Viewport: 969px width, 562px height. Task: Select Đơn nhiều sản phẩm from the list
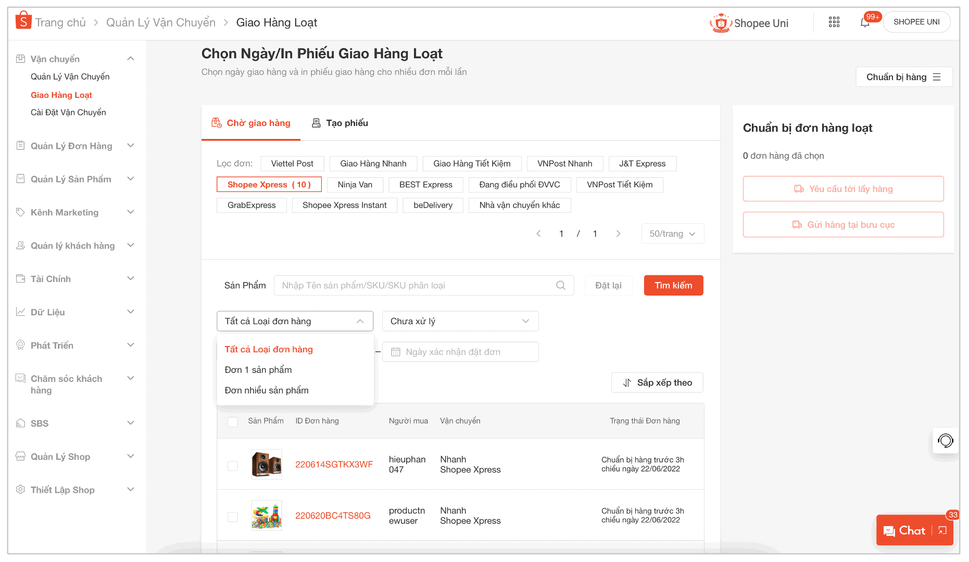click(266, 390)
